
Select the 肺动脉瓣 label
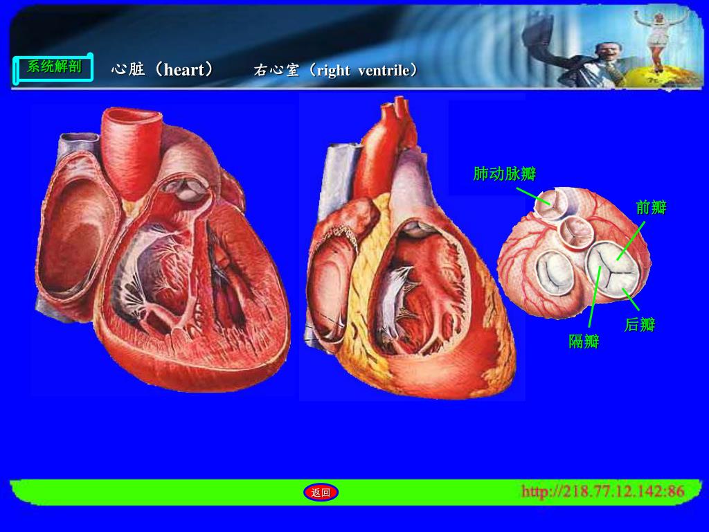point(505,173)
